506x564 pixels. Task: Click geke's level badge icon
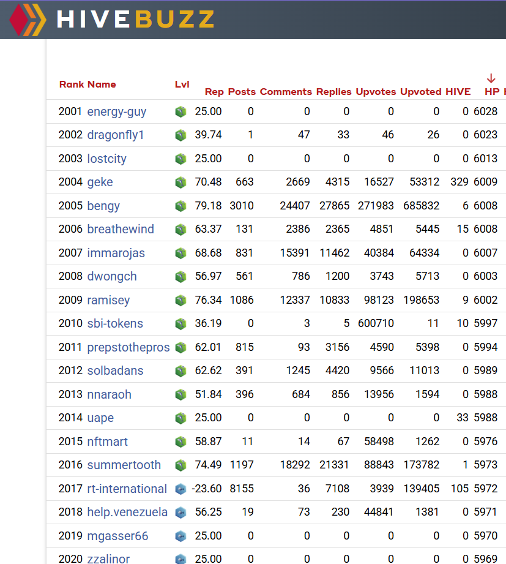coord(180,182)
